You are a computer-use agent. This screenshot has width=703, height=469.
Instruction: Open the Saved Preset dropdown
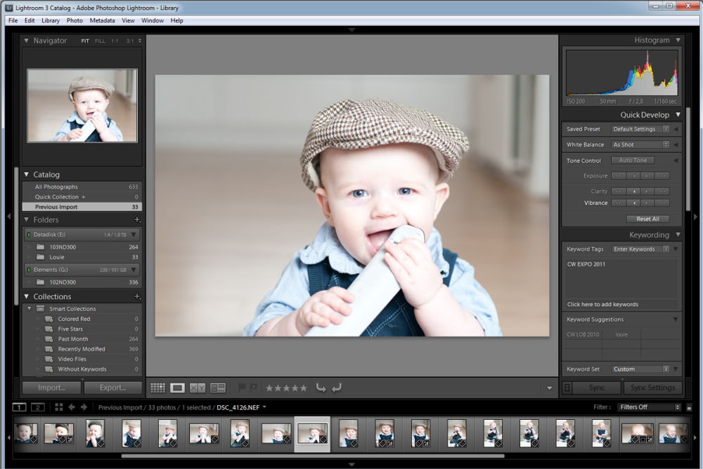tap(640, 129)
